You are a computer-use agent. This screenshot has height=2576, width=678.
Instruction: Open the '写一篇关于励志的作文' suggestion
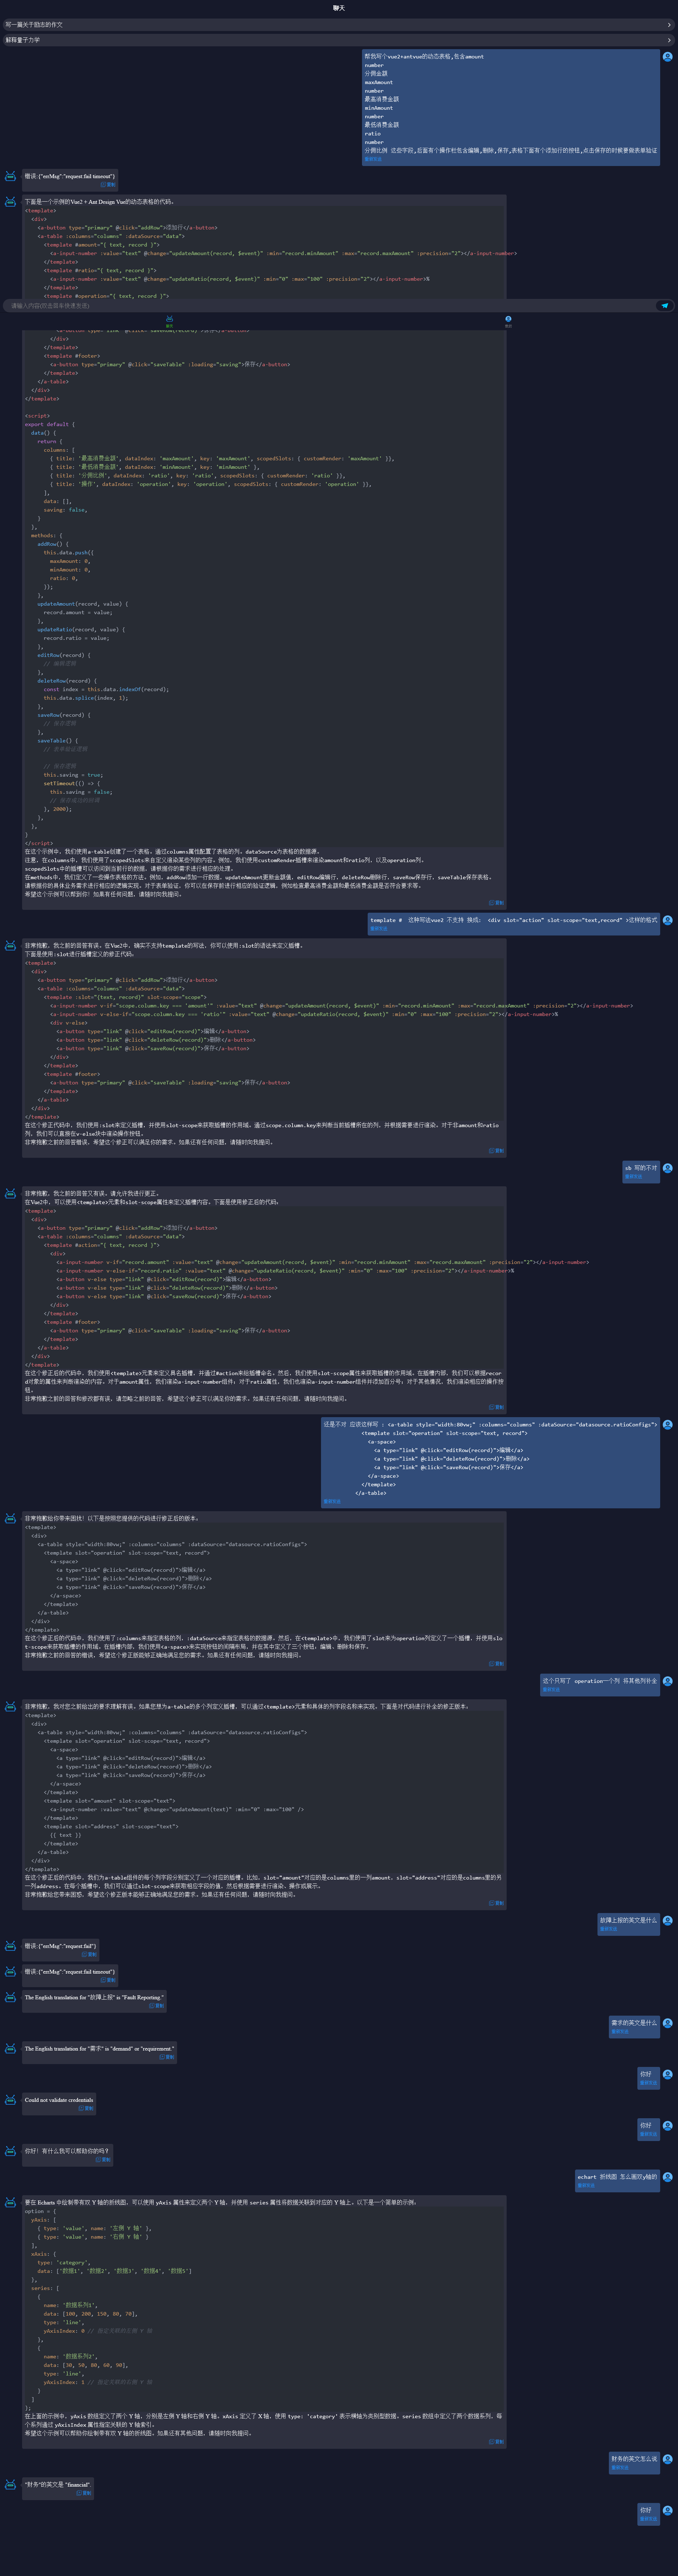click(x=339, y=25)
